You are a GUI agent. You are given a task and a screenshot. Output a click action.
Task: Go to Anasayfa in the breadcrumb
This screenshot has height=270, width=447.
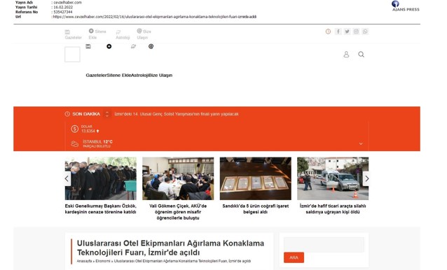[84, 261]
